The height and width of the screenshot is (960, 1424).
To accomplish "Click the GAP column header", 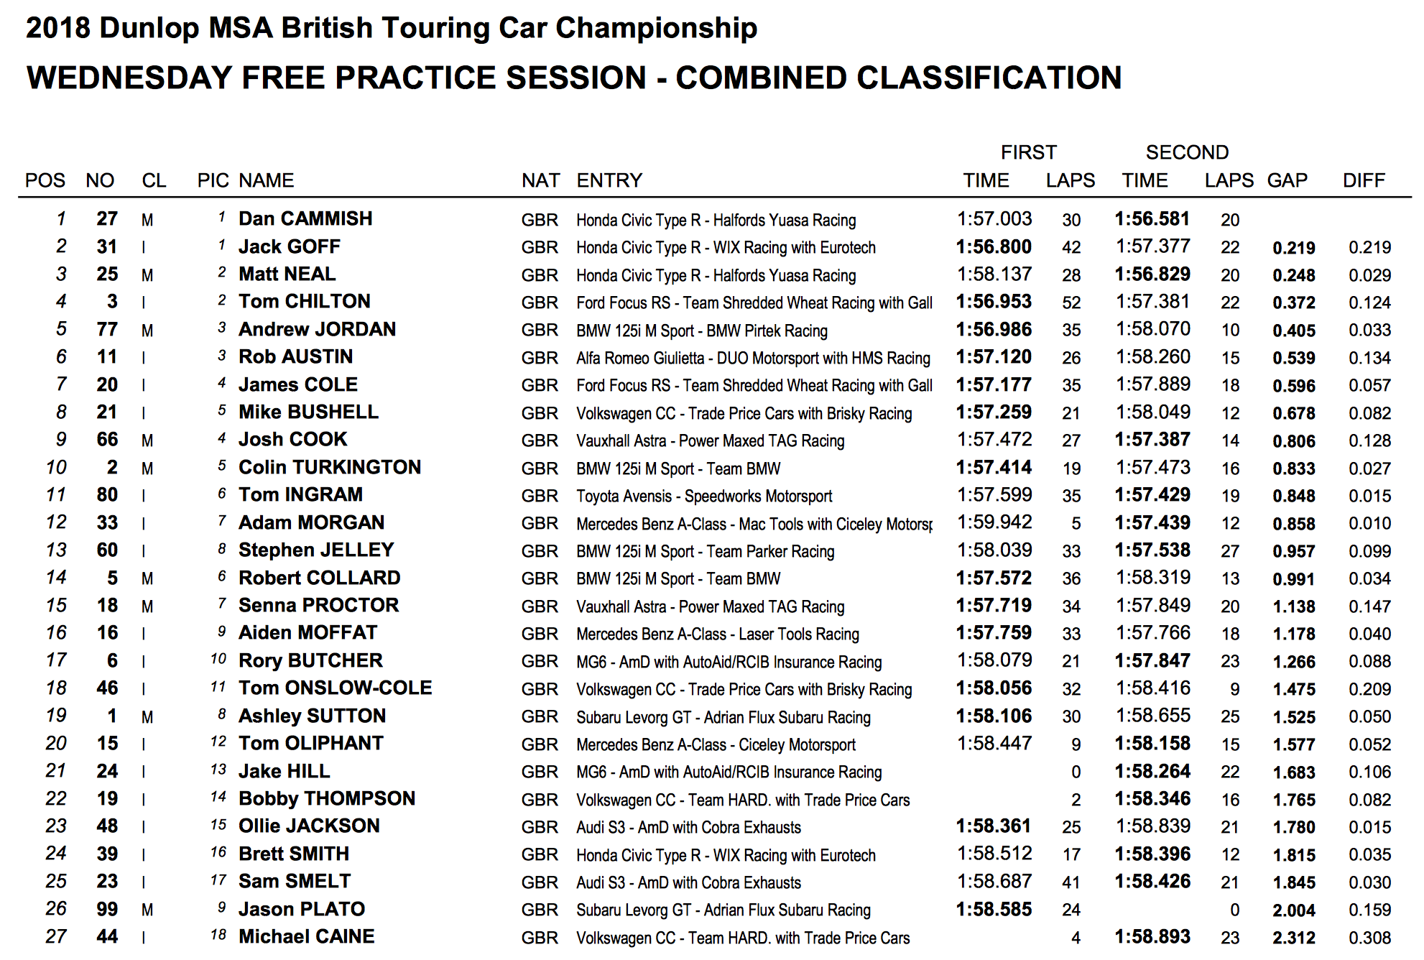I will coord(1287,180).
